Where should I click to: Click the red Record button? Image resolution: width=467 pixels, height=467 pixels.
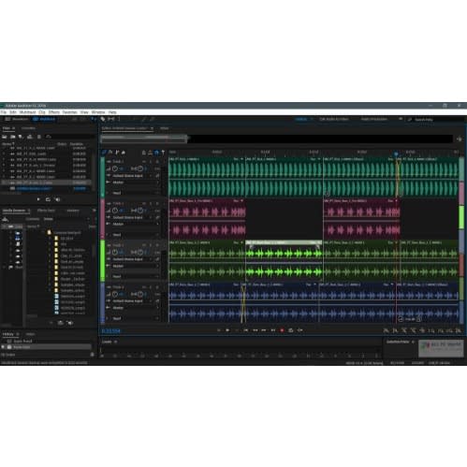(x=282, y=330)
